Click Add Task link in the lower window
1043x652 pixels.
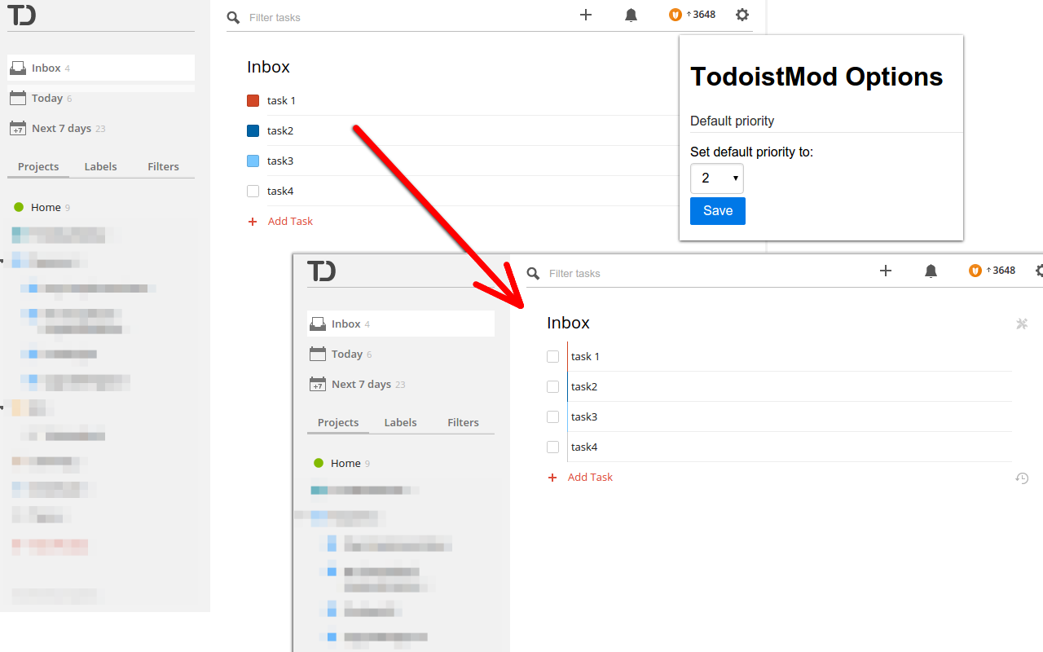pos(590,478)
